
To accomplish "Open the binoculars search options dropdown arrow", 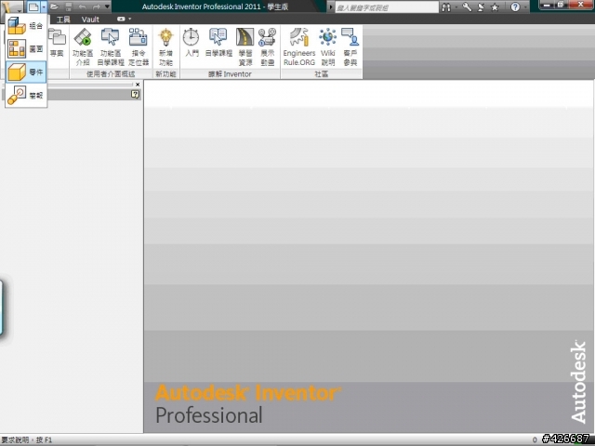I will (456, 7).
